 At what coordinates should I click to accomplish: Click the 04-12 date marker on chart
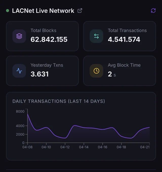[65, 147]
